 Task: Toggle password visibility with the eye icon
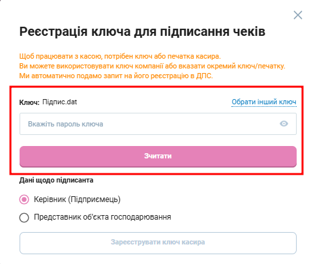284,124
